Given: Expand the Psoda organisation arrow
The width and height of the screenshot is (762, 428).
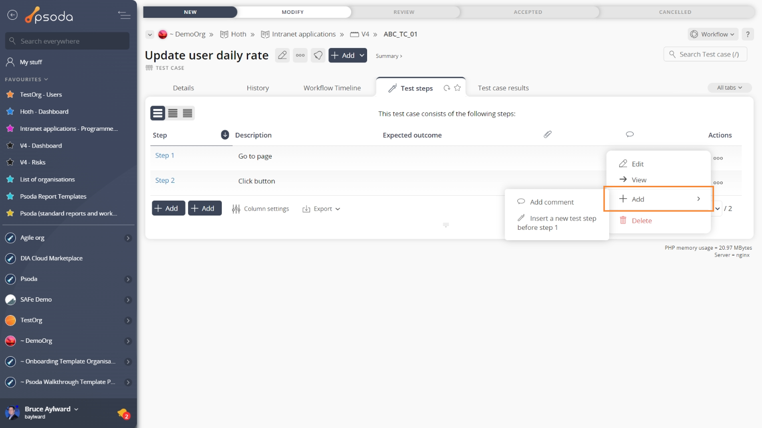Looking at the screenshot, I should pyautogui.click(x=128, y=279).
